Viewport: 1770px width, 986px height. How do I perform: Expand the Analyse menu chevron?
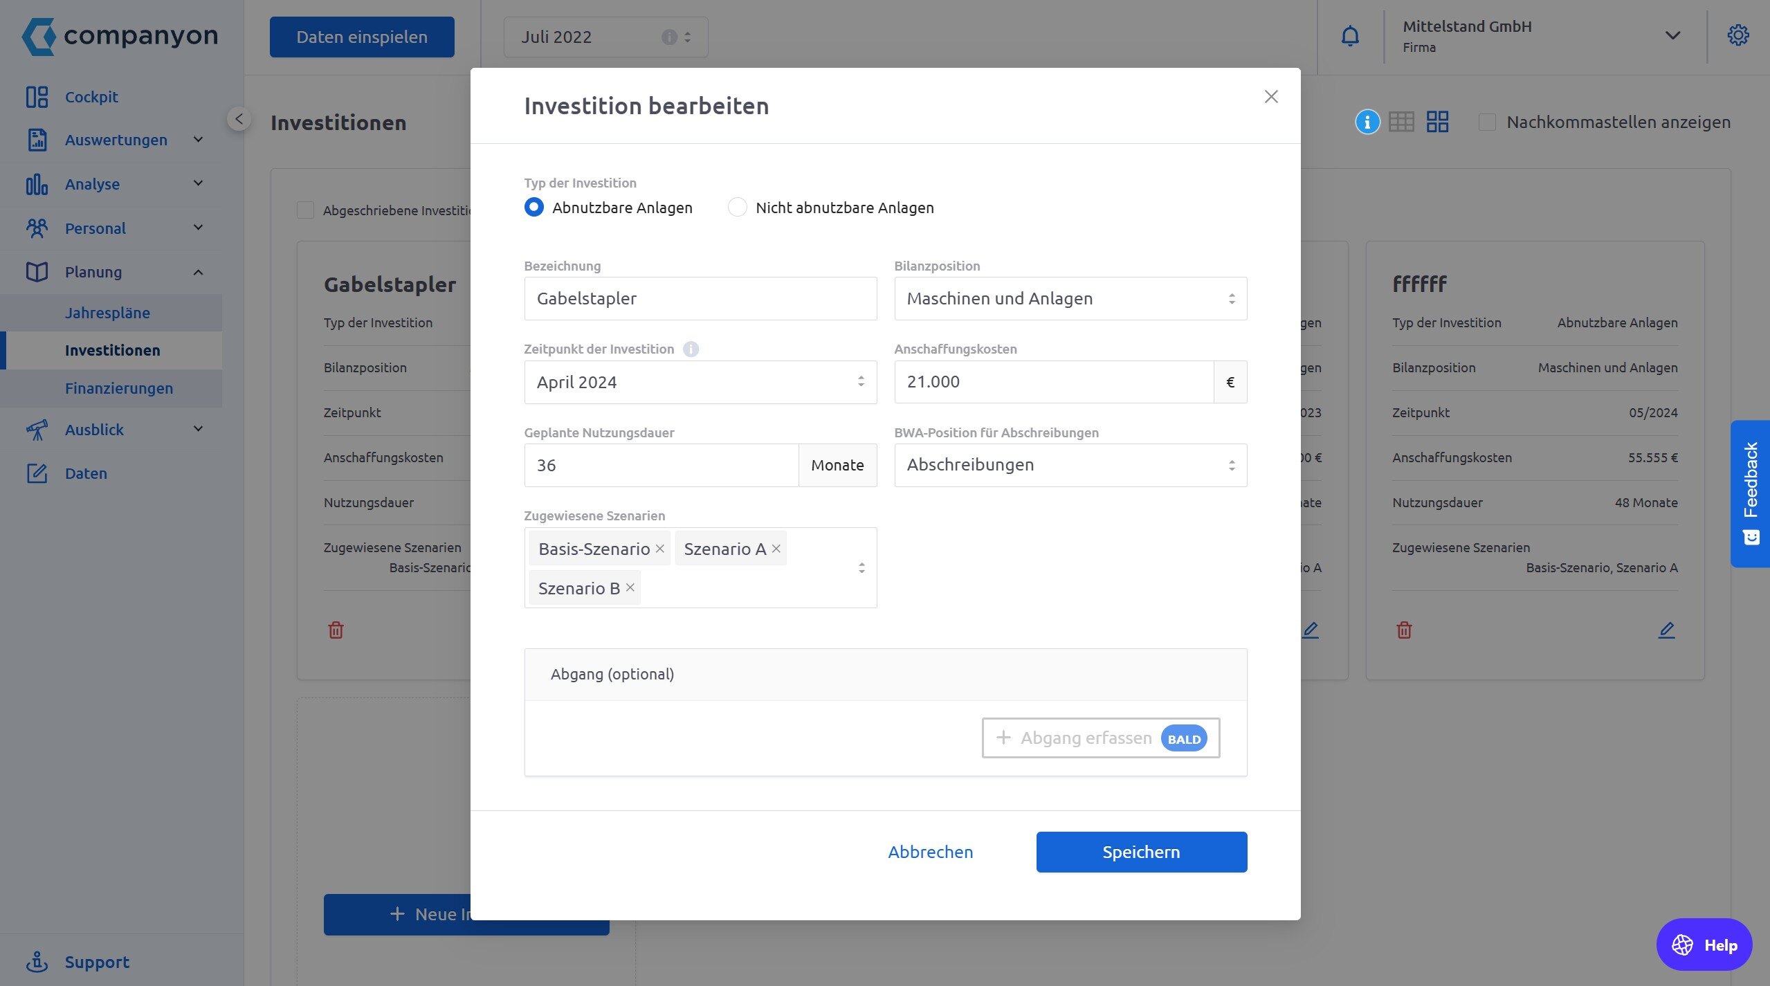click(x=198, y=183)
